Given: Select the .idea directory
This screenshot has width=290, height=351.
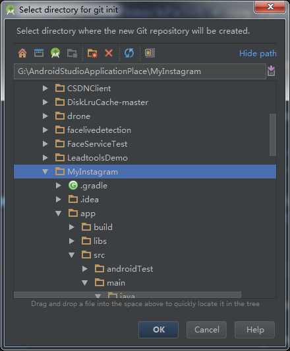Looking at the screenshot, I should pyautogui.click(x=89, y=200).
